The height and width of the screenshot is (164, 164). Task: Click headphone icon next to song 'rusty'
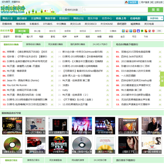pyautogui.click(x=108, y=90)
